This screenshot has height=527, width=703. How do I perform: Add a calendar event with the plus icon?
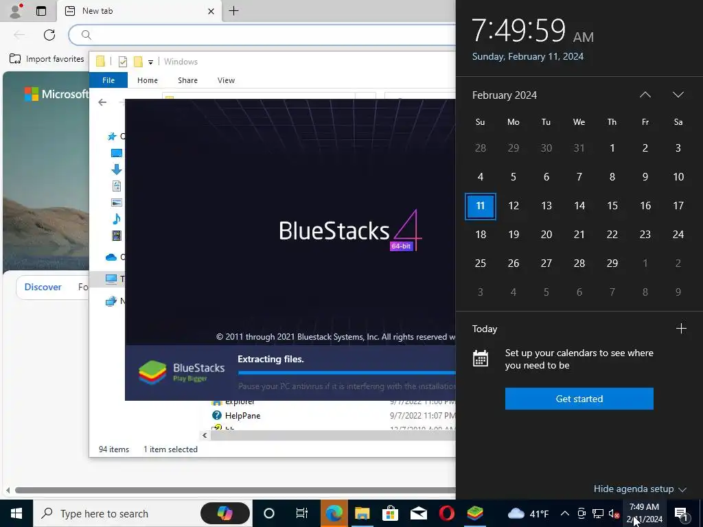[x=681, y=329]
